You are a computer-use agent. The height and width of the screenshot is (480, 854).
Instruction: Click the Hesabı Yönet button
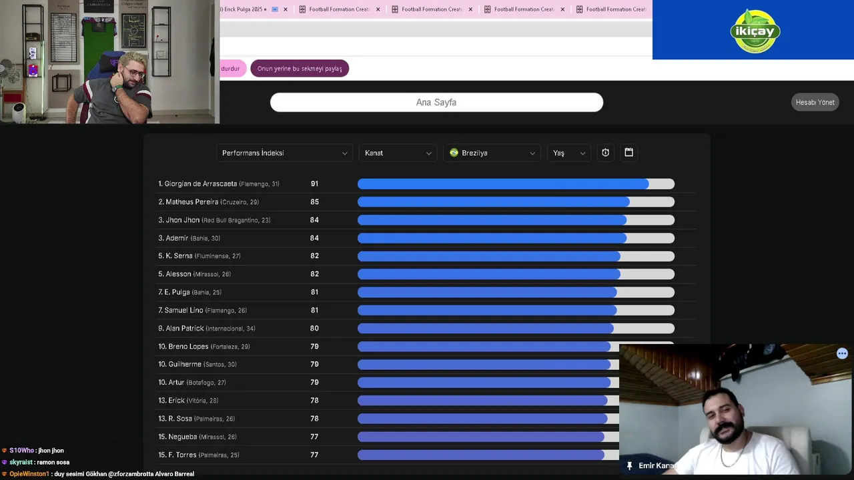click(815, 102)
